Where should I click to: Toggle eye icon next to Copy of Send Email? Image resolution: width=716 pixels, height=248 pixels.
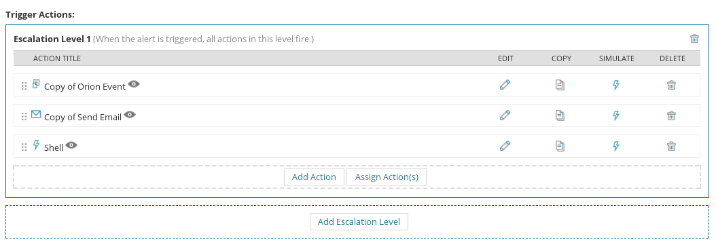pos(130,115)
